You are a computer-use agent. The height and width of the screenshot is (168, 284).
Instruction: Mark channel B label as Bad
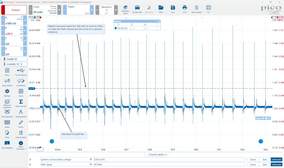tap(265, 165)
